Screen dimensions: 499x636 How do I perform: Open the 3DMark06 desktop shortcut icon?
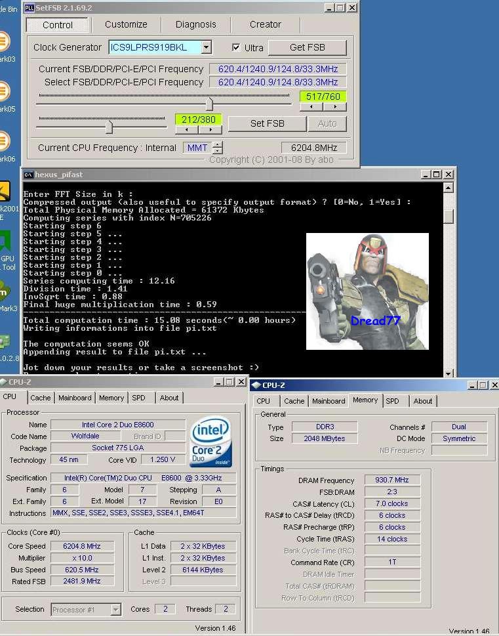point(4,141)
